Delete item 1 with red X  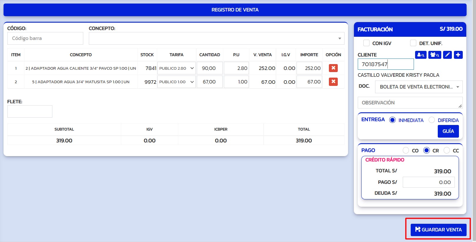tap(333, 68)
